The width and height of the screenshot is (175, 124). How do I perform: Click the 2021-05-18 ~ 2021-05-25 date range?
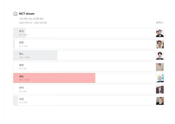click(x=33, y=23)
